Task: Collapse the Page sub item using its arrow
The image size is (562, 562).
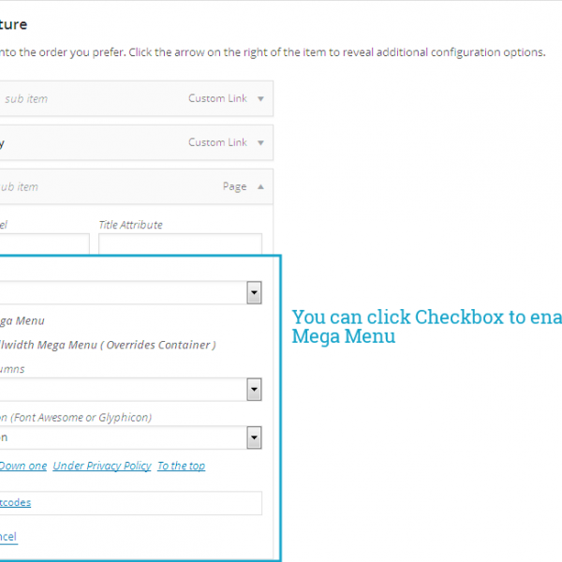Action: point(260,186)
